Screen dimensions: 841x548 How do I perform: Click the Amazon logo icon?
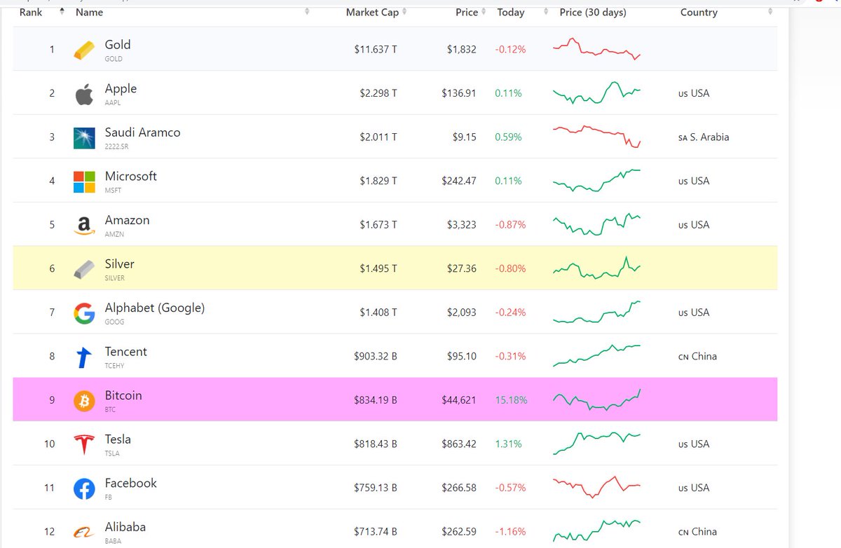point(84,226)
